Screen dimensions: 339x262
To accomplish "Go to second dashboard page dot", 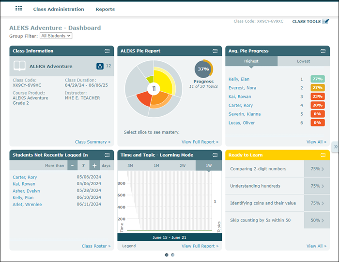I will pos(173,255).
